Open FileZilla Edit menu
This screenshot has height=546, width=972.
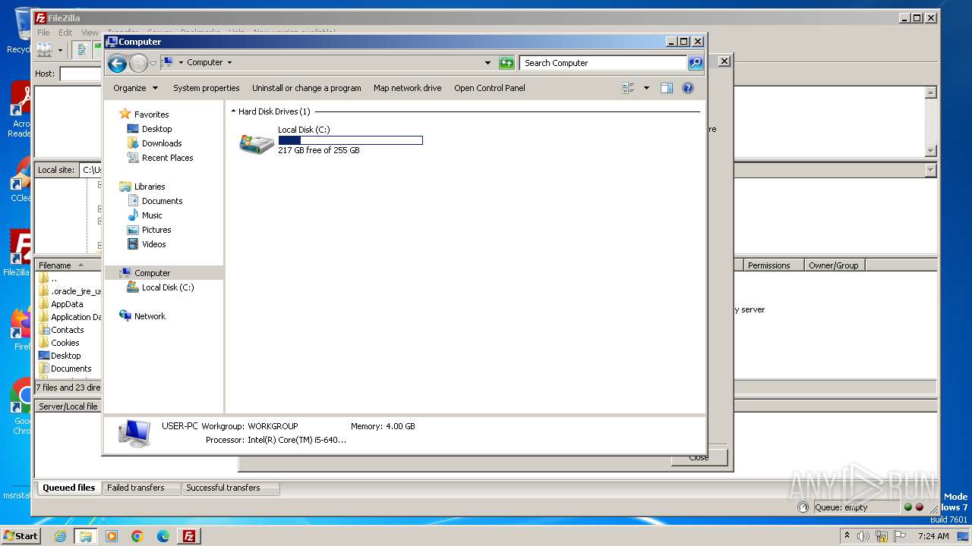coord(65,33)
